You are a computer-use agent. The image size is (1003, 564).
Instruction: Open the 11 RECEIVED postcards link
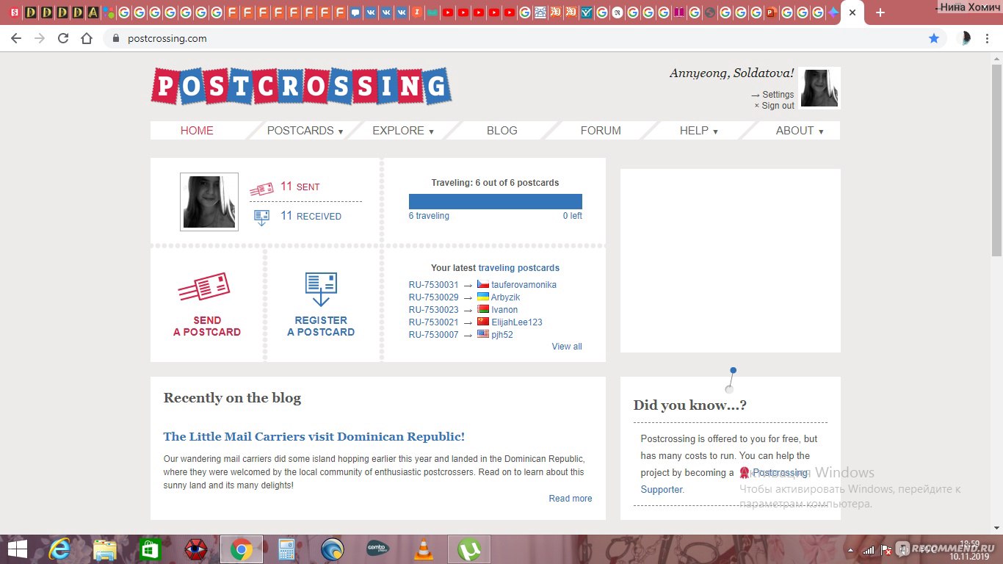pyautogui.click(x=311, y=216)
